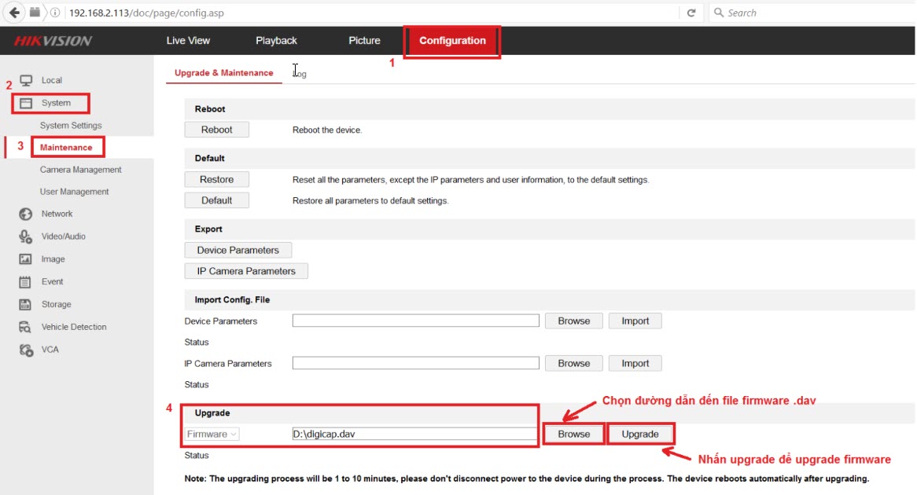Export Device Parameters
This screenshot has width=917, height=495.
pos(238,250)
